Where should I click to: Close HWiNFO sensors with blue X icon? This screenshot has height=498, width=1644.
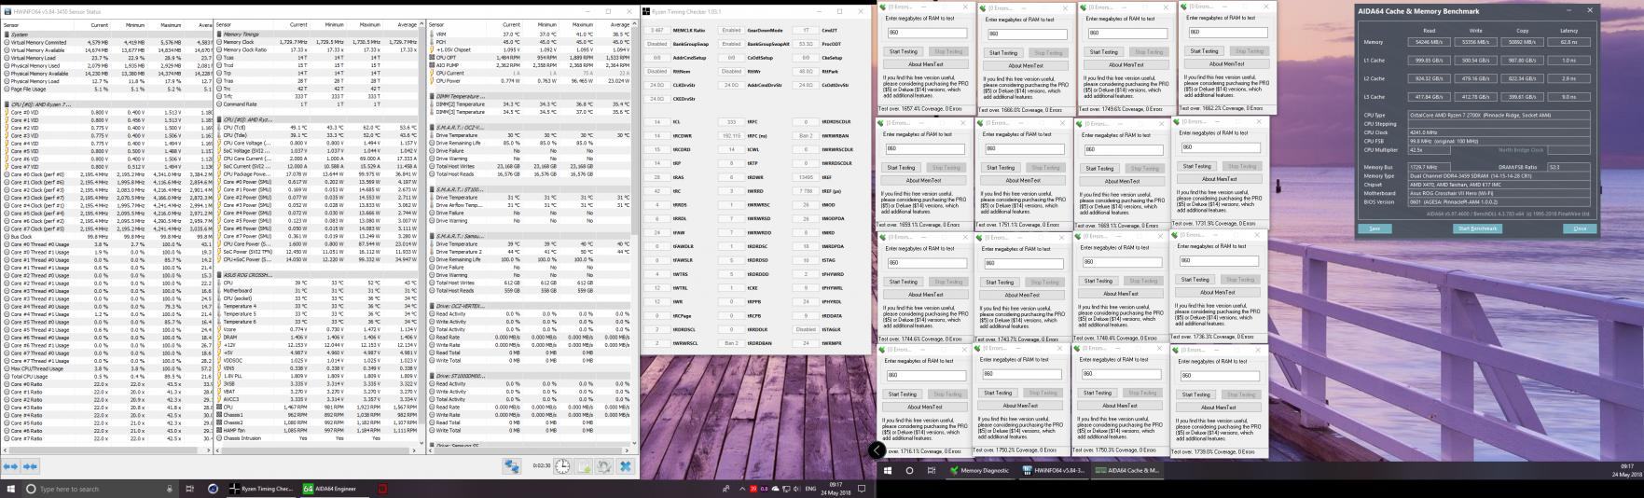pyautogui.click(x=626, y=465)
